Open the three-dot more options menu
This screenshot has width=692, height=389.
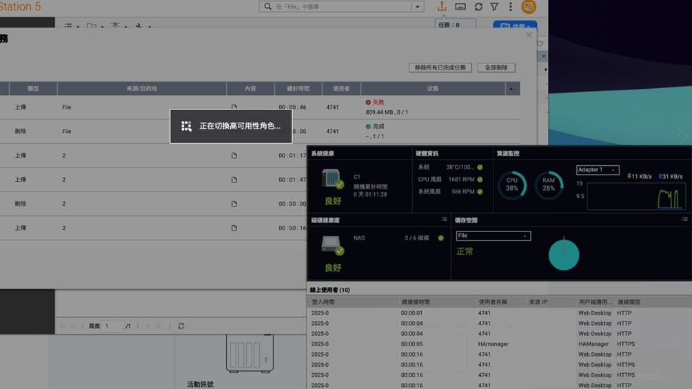click(510, 7)
